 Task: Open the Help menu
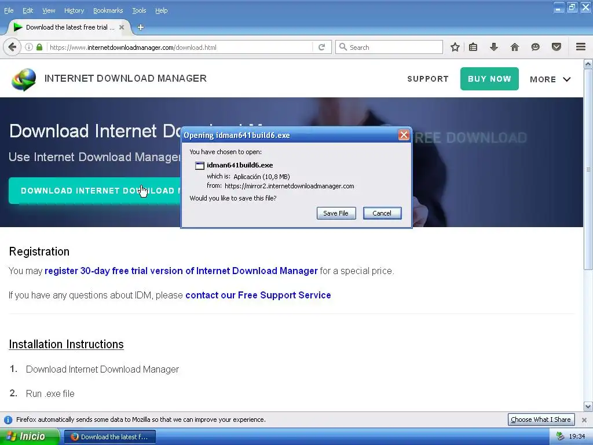(161, 10)
